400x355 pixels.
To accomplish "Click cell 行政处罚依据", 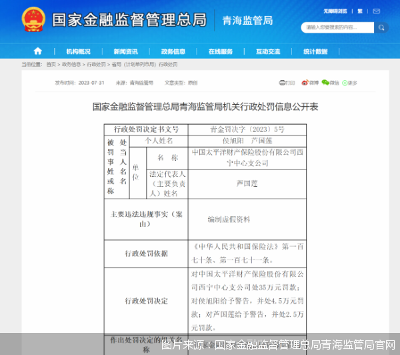I will (x=146, y=254).
